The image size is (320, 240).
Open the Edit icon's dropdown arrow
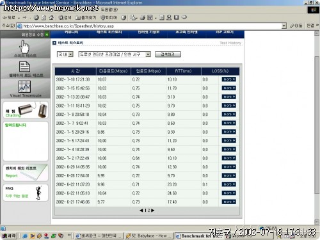[156, 18]
